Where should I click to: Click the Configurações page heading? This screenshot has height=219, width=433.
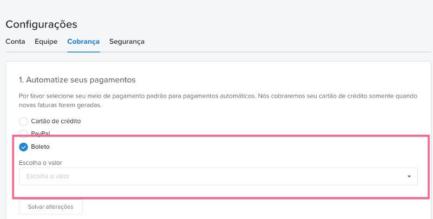(x=42, y=24)
